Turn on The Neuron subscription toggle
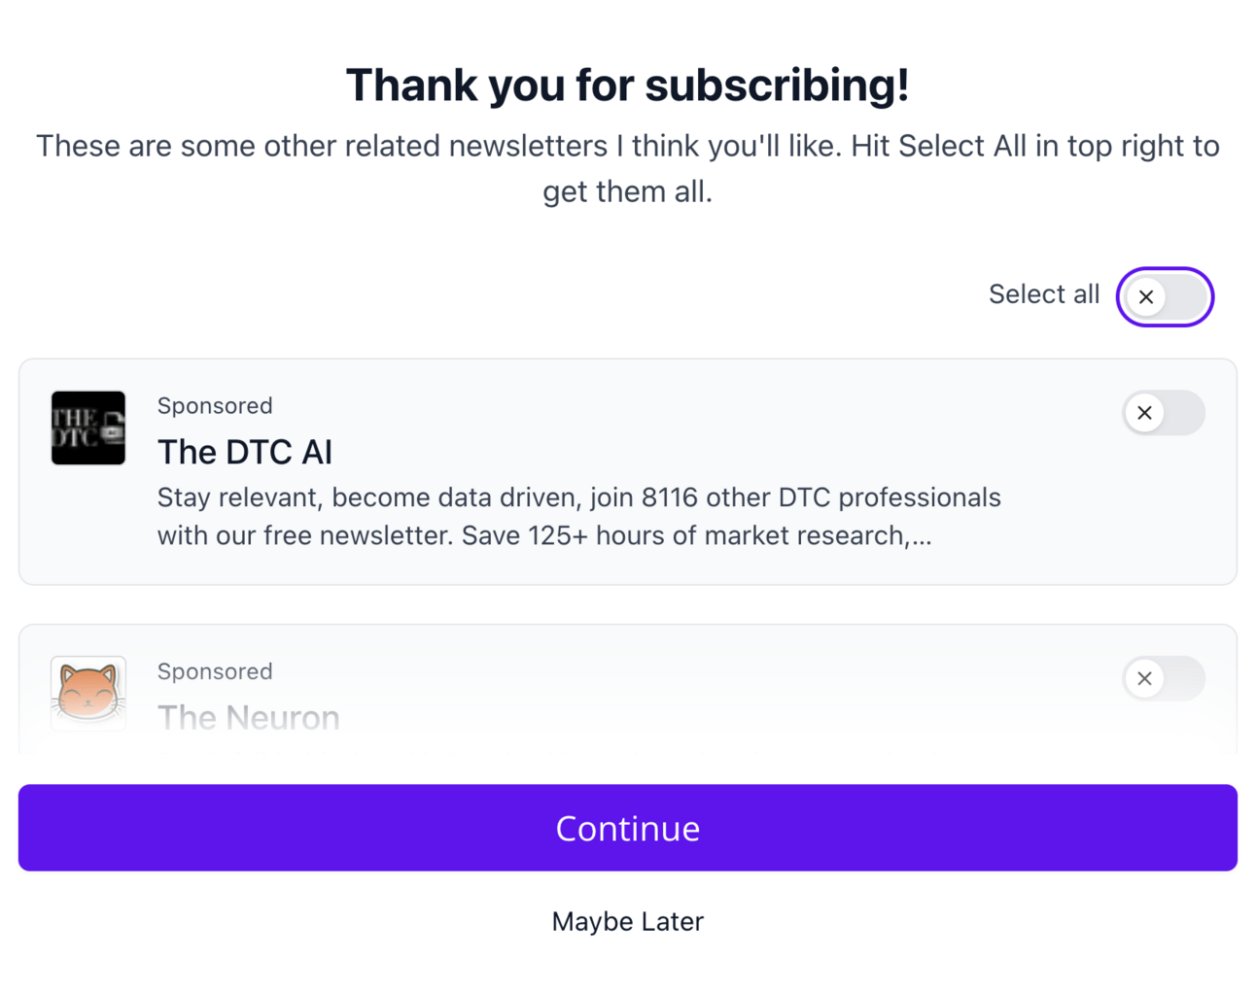Screen dimensions: 1256x993 [1165, 678]
